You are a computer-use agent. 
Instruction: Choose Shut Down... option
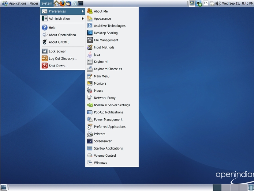pos(62,66)
